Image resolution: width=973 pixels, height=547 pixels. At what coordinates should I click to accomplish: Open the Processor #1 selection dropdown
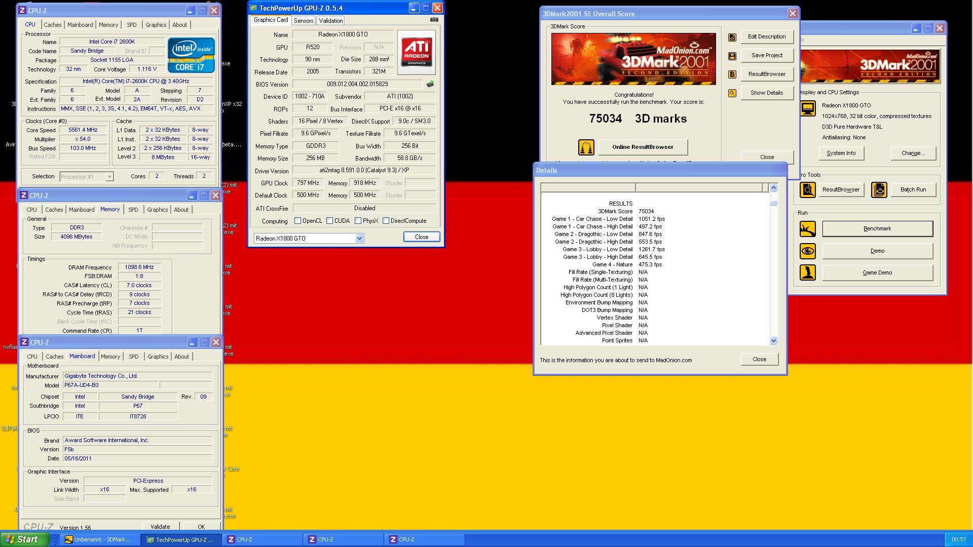tap(109, 177)
